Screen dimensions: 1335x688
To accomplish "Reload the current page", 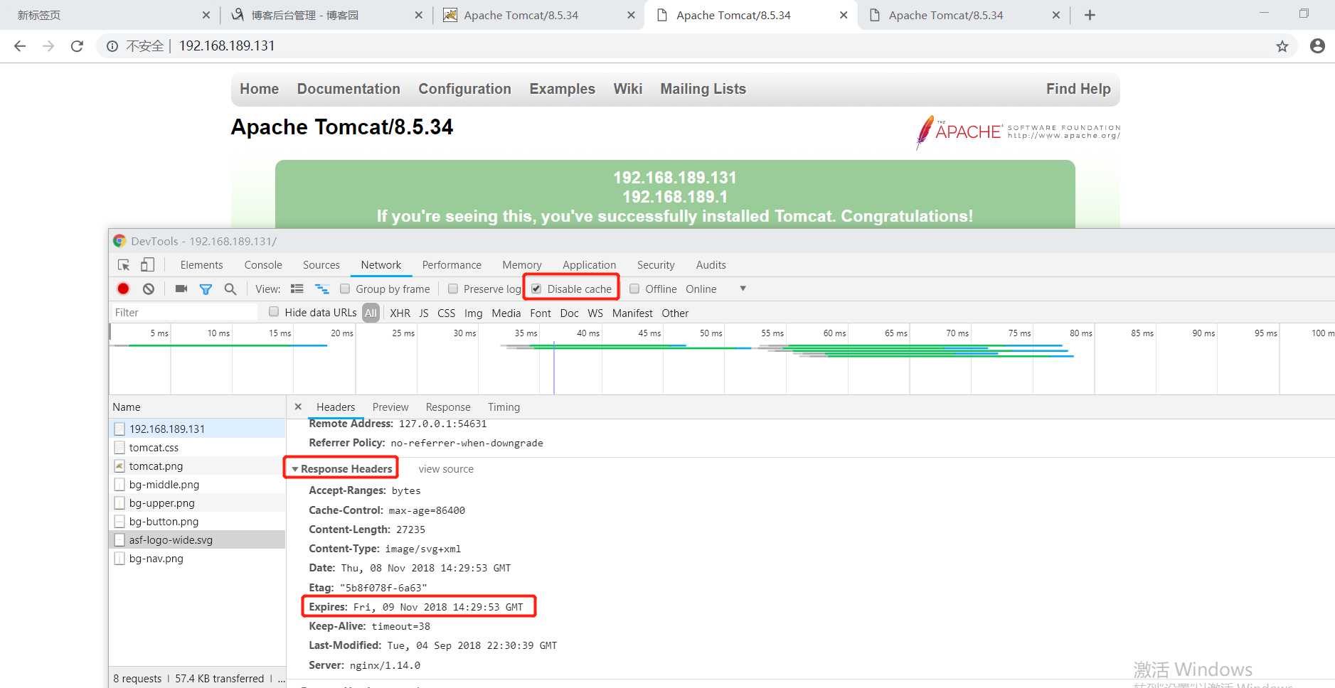I will pyautogui.click(x=77, y=46).
